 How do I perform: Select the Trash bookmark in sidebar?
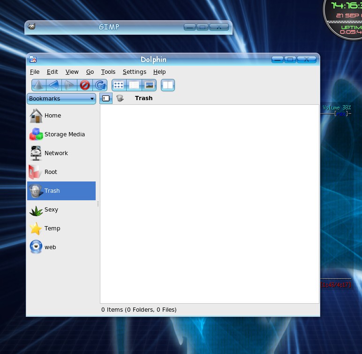[61, 191]
